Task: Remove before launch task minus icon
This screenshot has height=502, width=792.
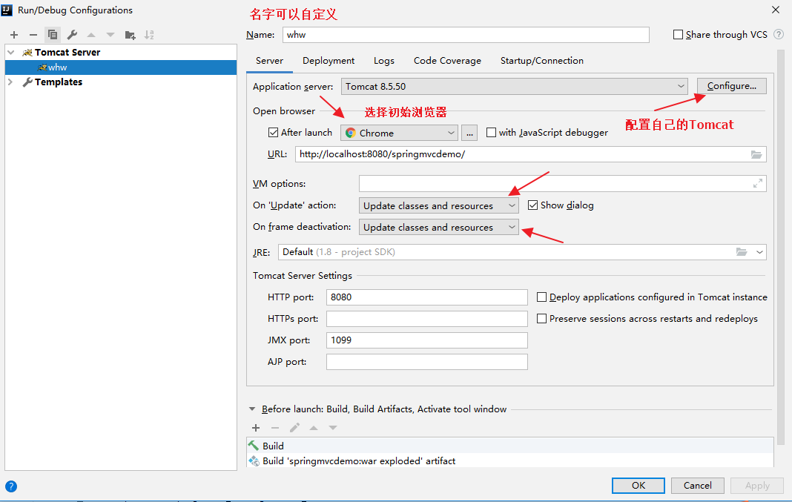Action: tap(275, 428)
